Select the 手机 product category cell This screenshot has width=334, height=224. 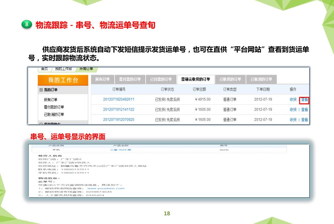56,150
